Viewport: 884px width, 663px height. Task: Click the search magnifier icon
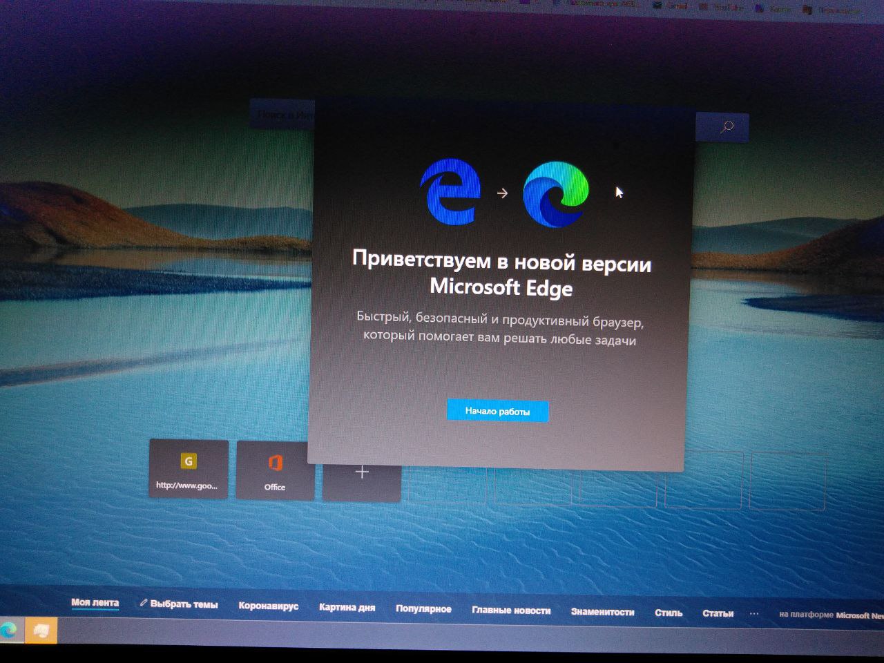point(727,127)
